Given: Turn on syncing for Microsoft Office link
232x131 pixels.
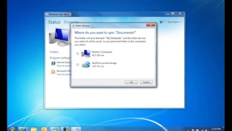Looking at the screenshot, I should pos(64,74).
